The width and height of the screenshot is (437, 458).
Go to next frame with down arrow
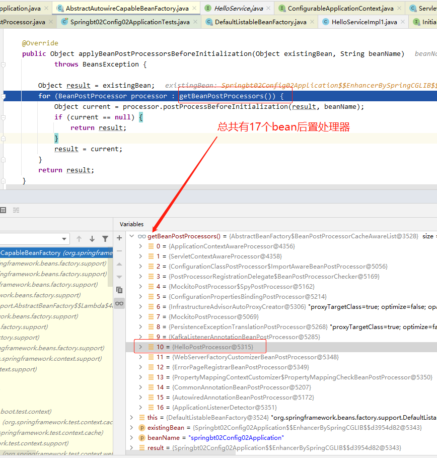coord(92,239)
